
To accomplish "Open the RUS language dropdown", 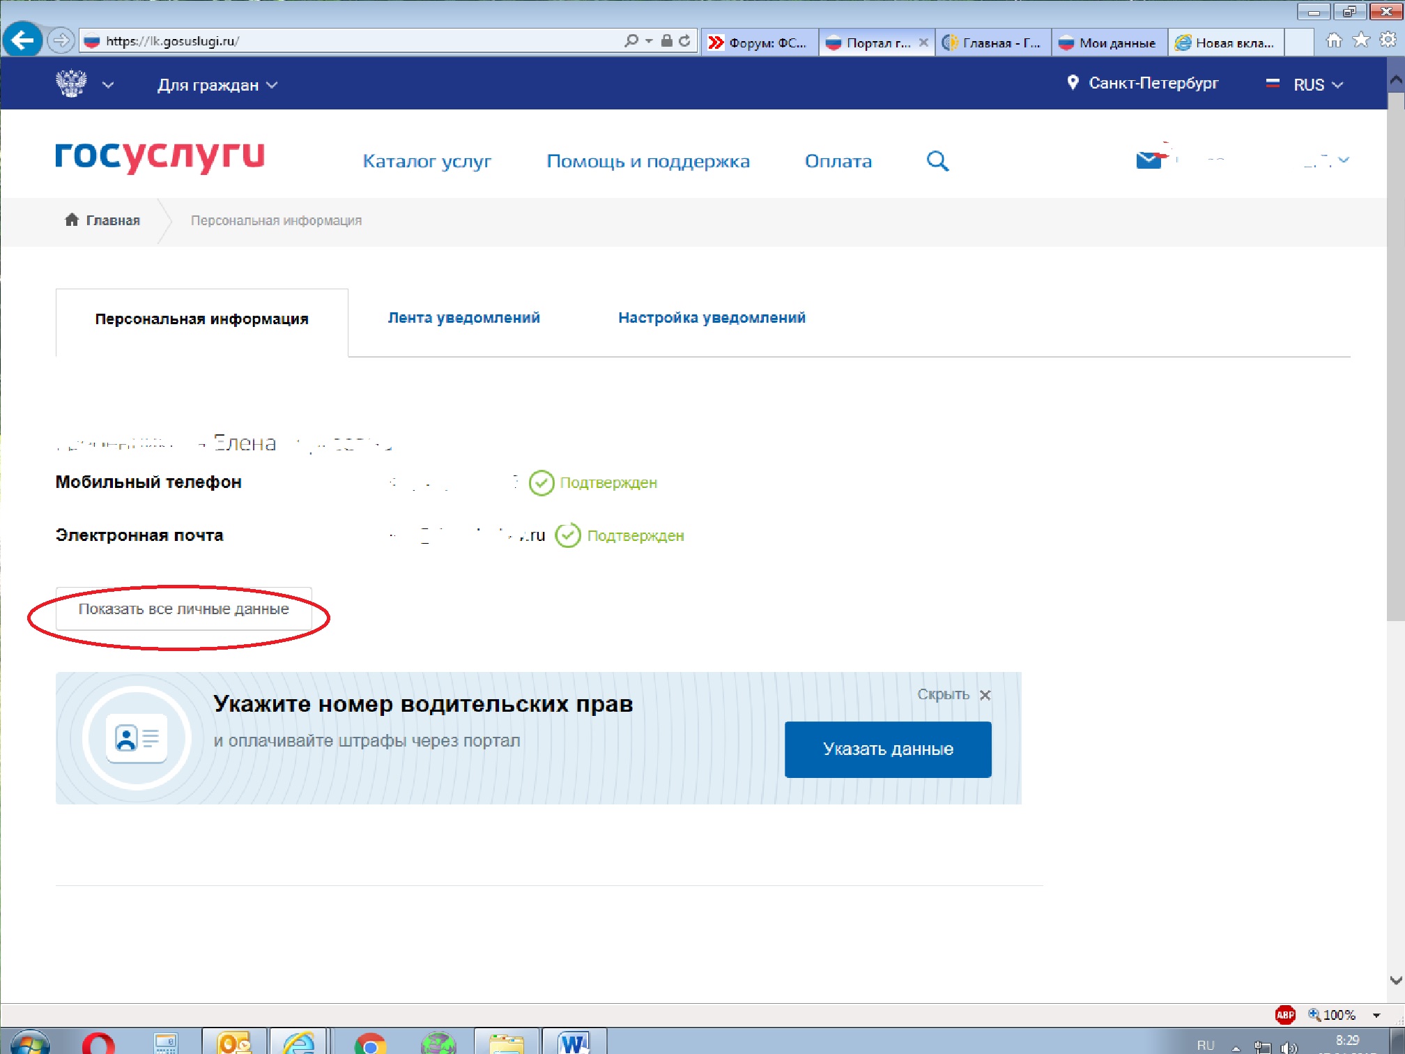I will [1305, 84].
